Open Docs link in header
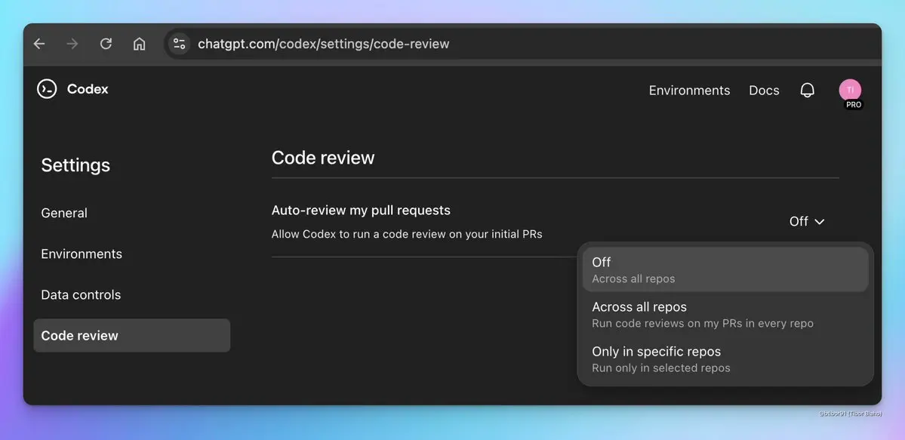This screenshot has width=905, height=440. (x=764, y=91)
